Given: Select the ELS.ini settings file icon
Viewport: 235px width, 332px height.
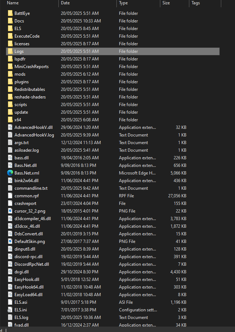Looking at the screenshot, I should tap(10, 310).
